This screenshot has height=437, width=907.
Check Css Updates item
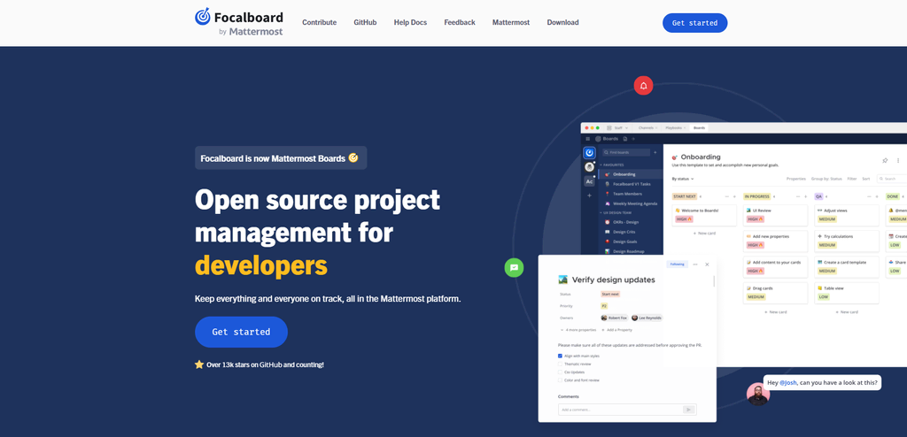pyautogui.click(x=560, y=372)
